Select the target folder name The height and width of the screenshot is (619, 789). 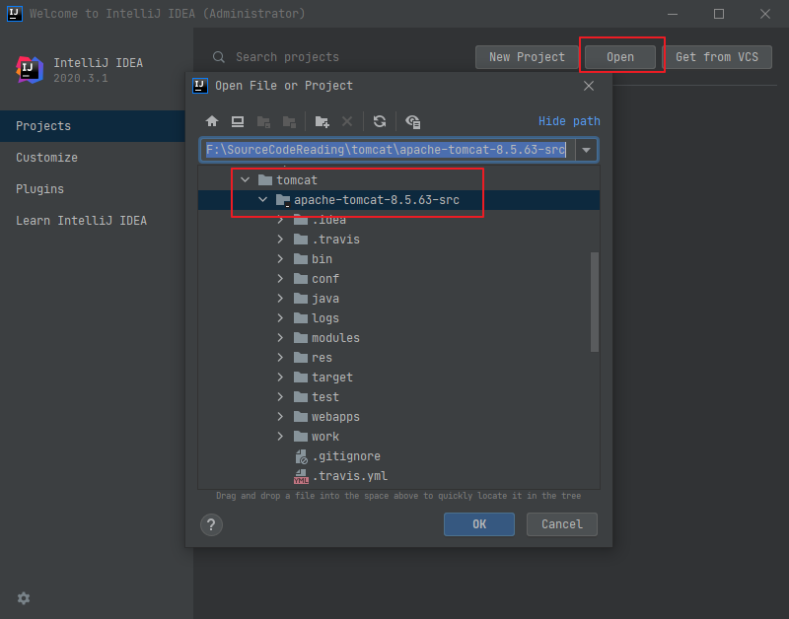(x=332, y=378)
